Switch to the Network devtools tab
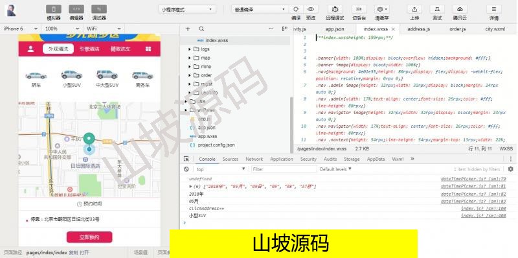This screenshot has height=258, width=518. 254,159
